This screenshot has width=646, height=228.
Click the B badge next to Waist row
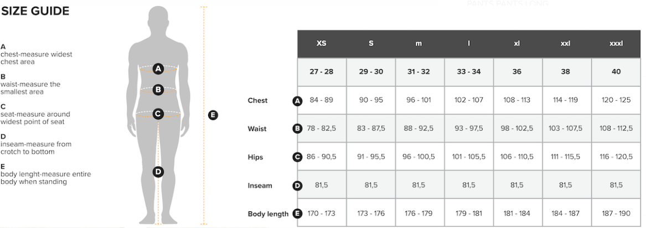297,129
